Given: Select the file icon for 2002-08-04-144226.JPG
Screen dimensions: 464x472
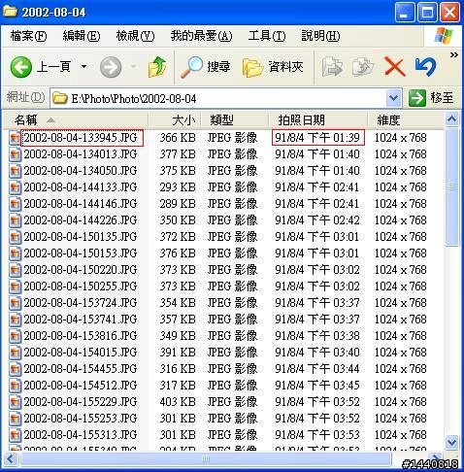Looking at the screenshot, I should (x=15, y=220).
